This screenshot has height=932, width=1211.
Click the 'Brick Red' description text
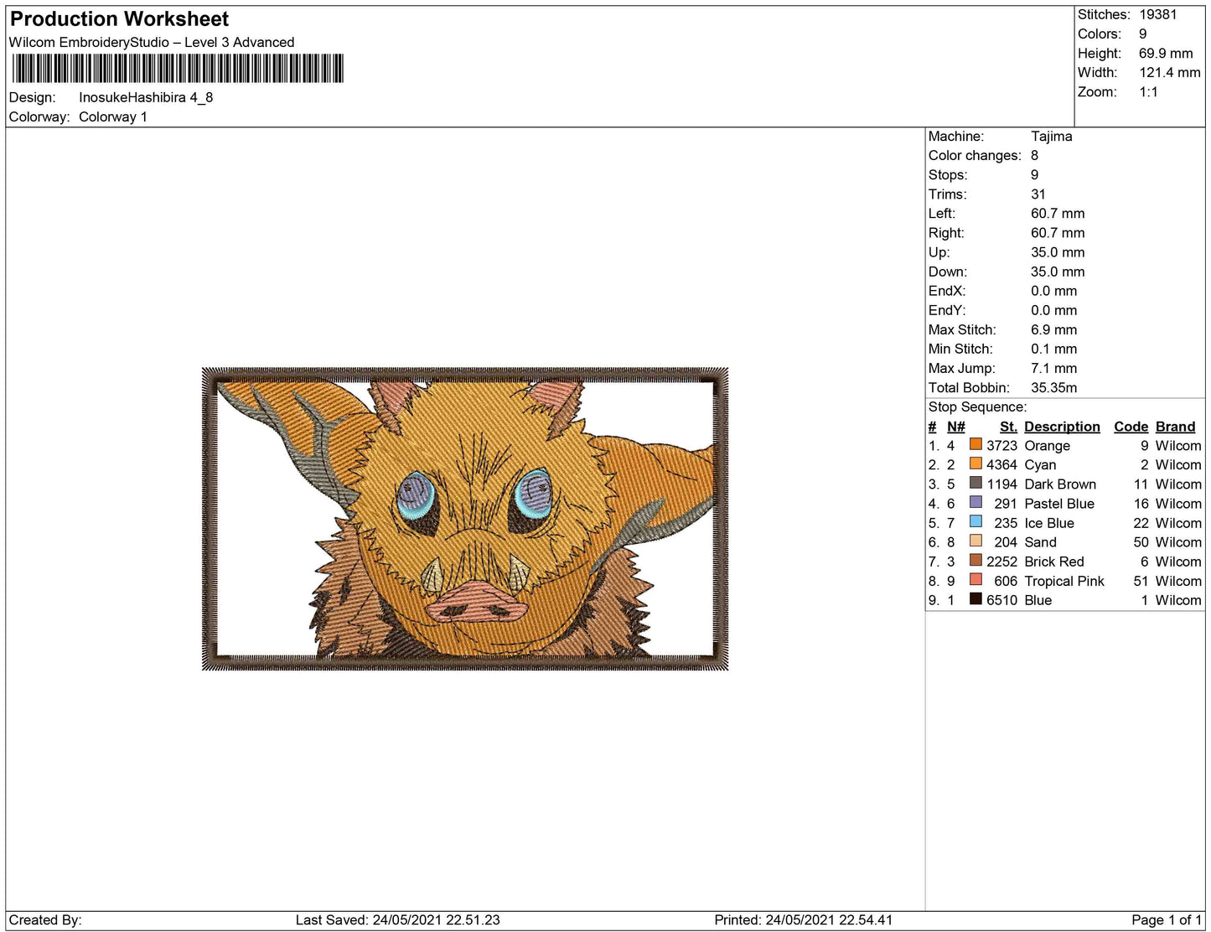click(x=1054, y=562)
